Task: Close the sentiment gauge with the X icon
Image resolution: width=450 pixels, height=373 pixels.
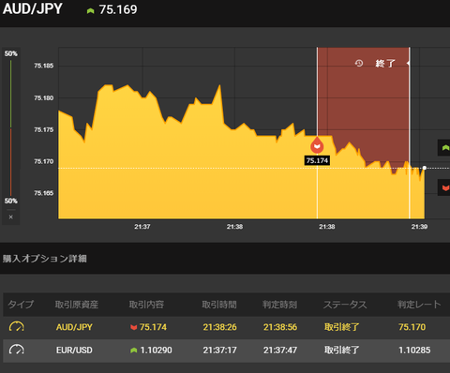Action: [11, 216]
